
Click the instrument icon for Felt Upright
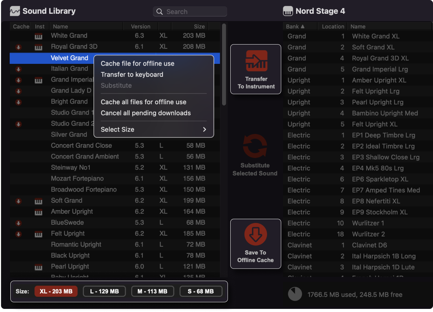point(38,234)
